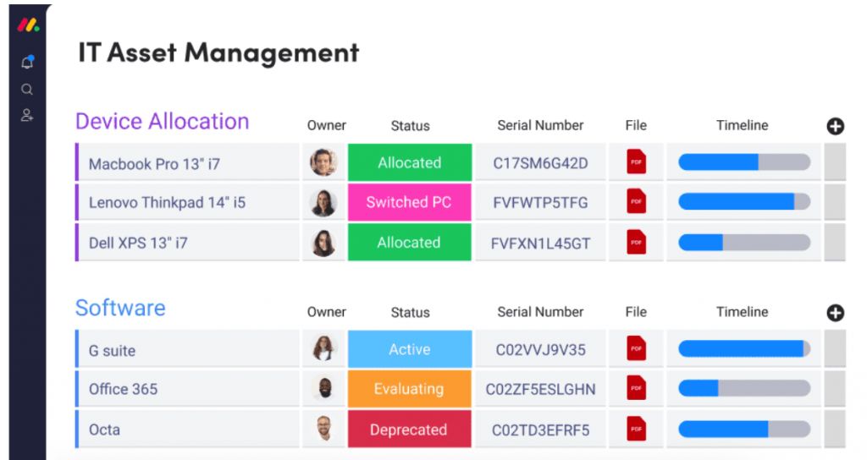Open Allocated status dropdown for Macbook Pro

(410, 162)
